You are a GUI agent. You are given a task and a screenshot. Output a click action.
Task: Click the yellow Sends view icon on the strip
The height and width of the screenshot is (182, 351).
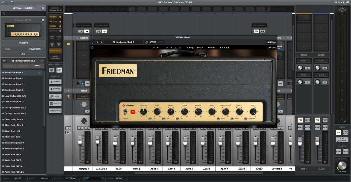pos(68,97)
